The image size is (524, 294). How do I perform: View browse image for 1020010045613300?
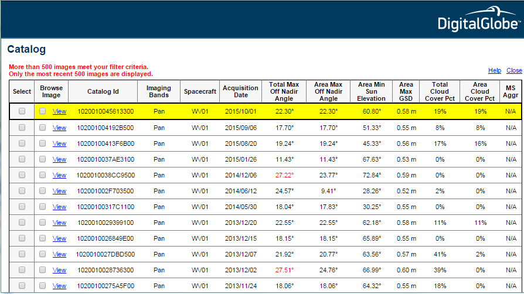pyautogui.click(x=59, y=111)
